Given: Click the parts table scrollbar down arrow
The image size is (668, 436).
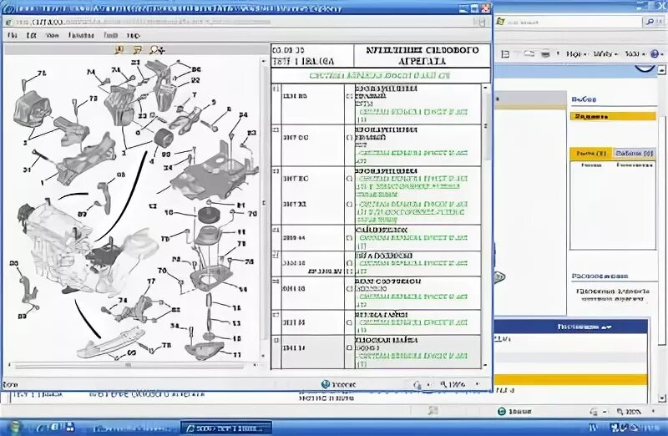Looking at the screenshot, I should pos(485,365).
